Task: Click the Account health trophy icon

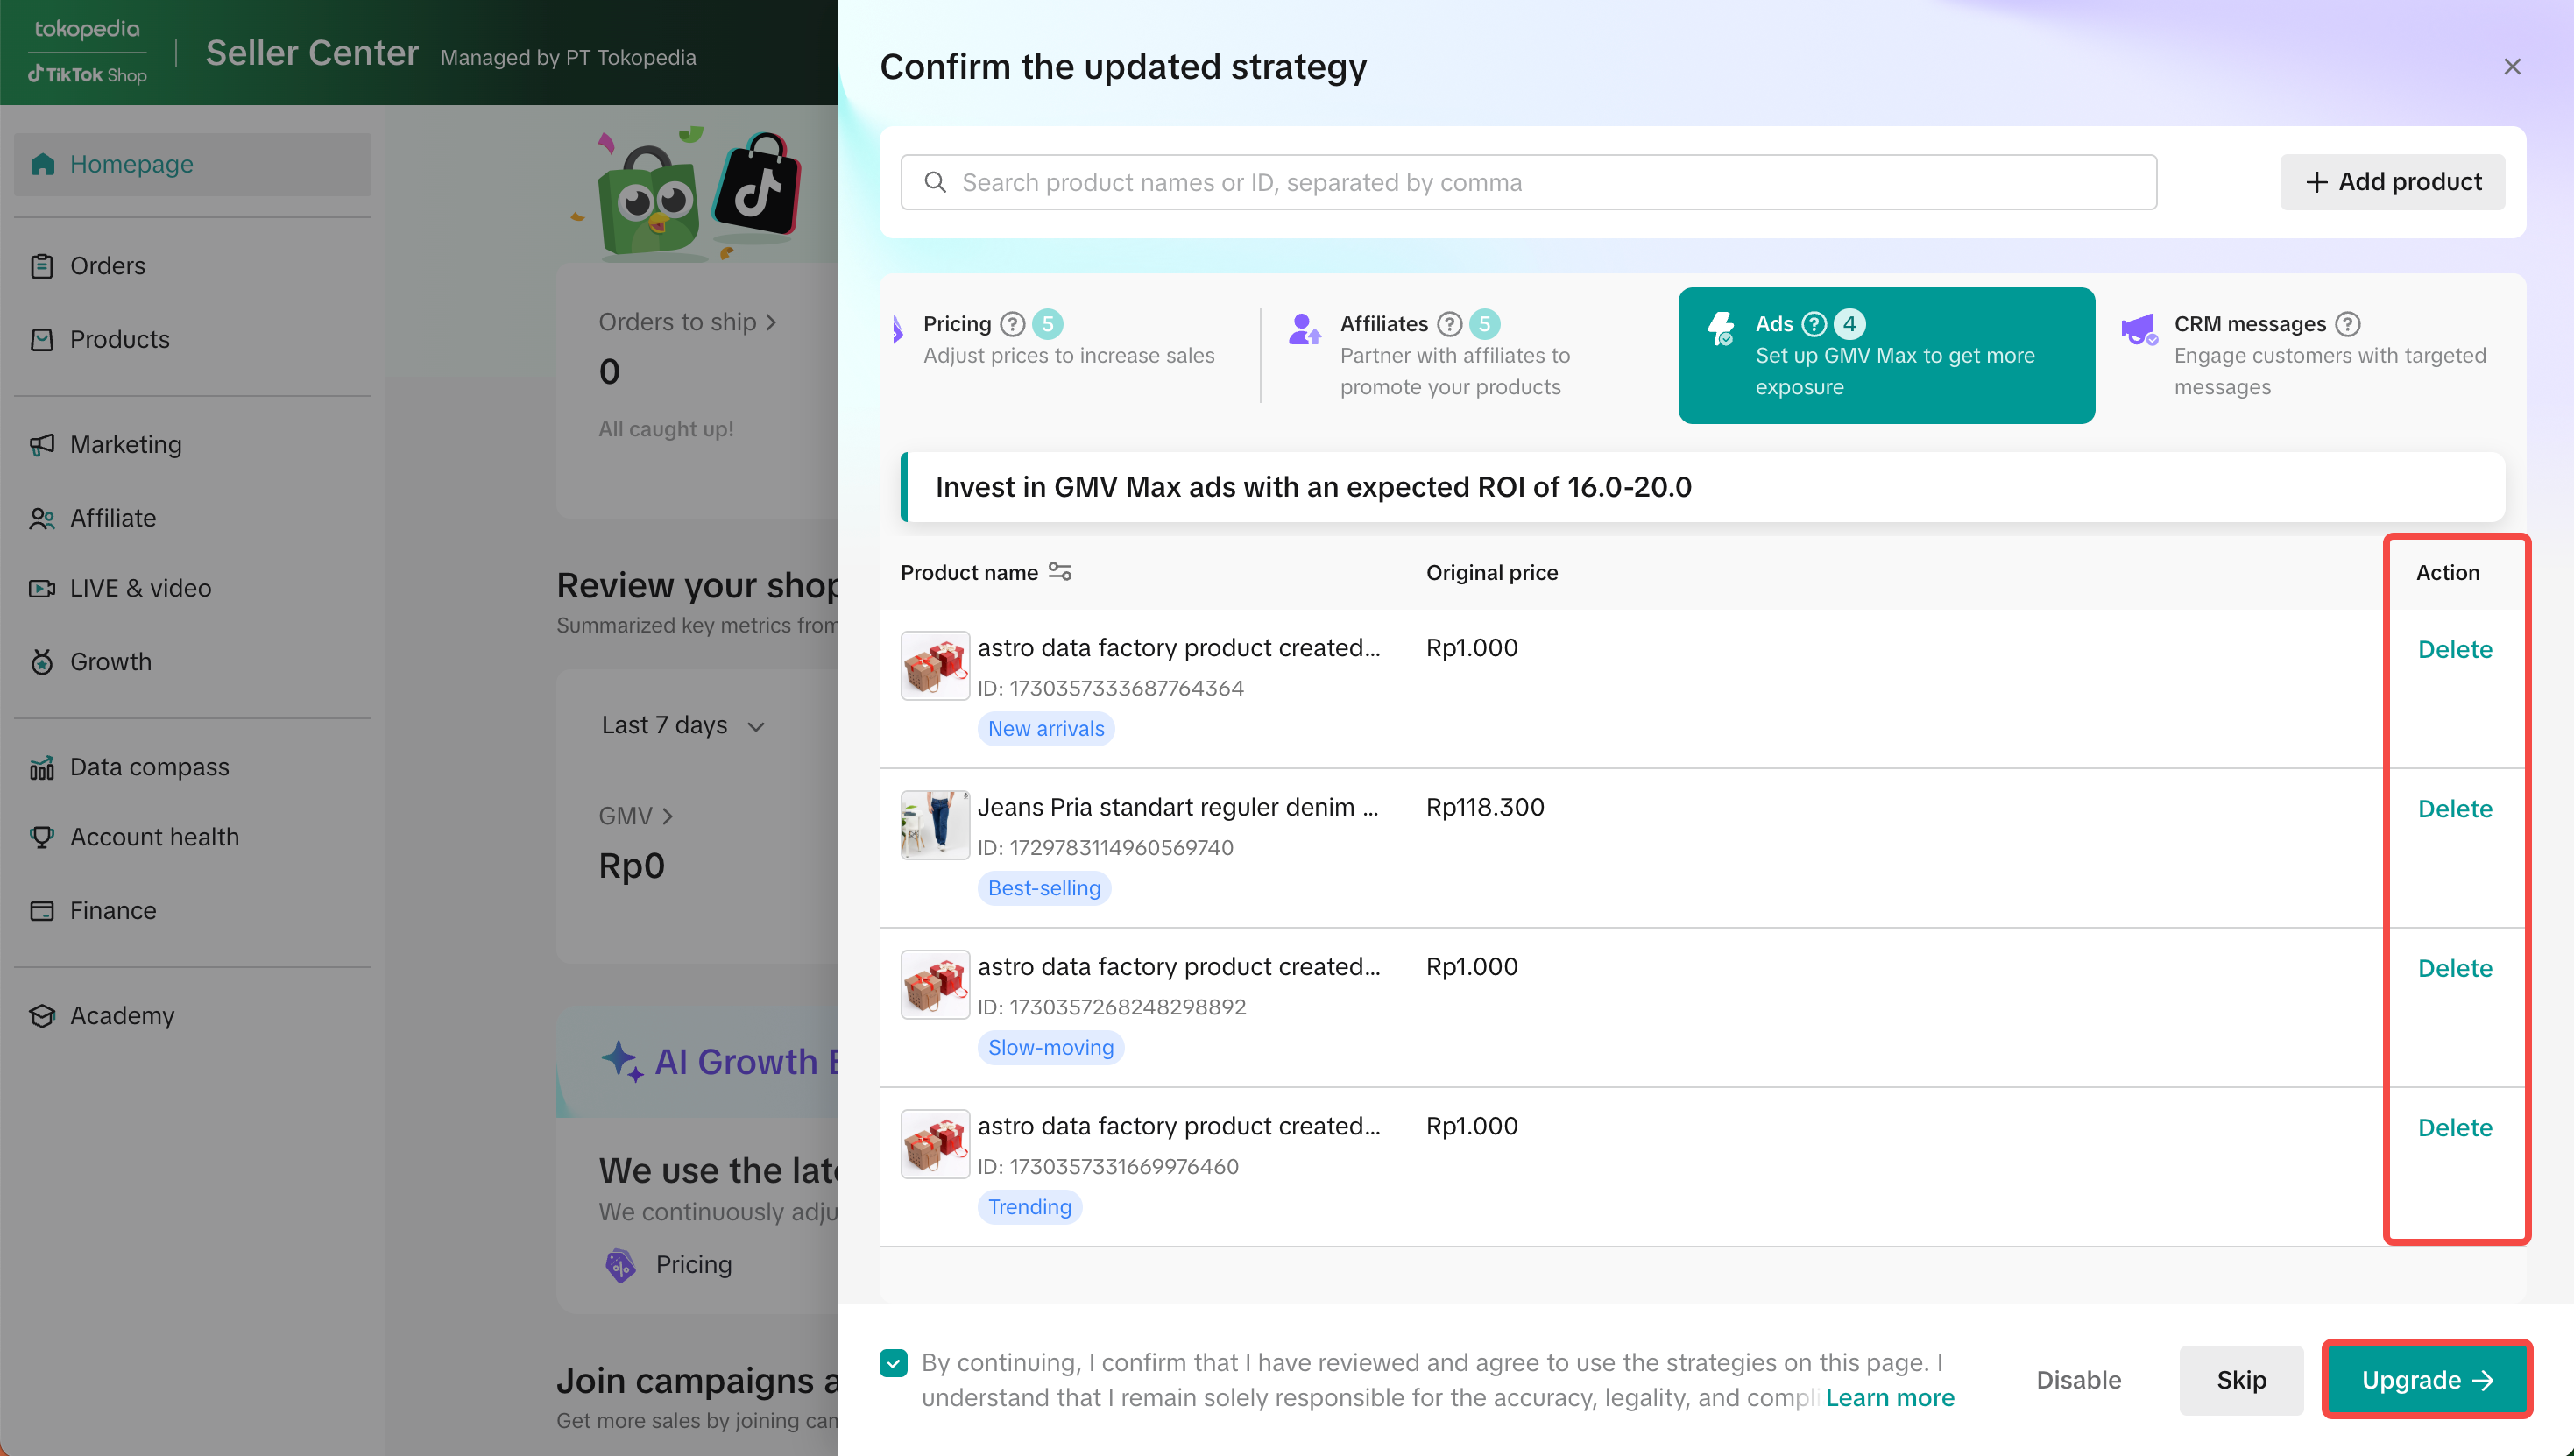Action: [42, 837]
